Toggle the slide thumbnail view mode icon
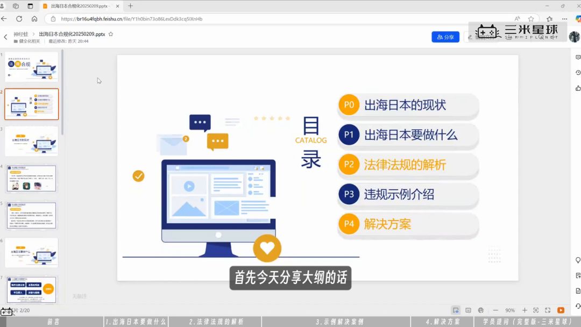 (x=456, y=310)
